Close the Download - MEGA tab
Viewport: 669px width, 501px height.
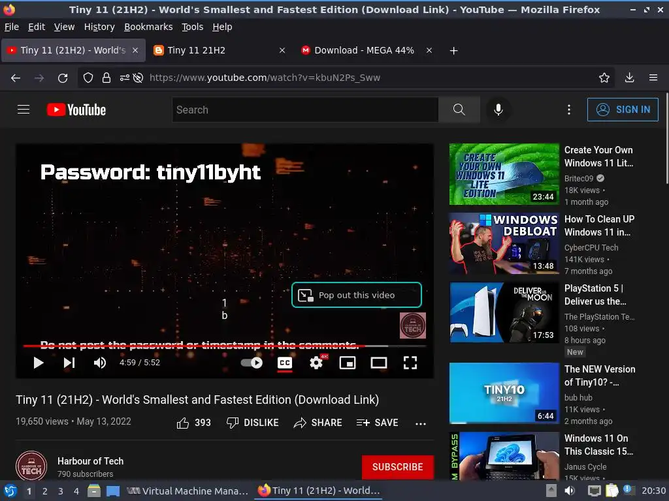tap(429, 50)
